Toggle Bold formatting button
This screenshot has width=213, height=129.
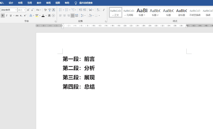pos(3,16)
